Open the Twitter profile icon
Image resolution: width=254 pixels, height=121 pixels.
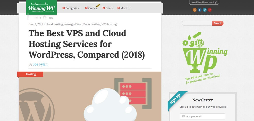(205, 10)
